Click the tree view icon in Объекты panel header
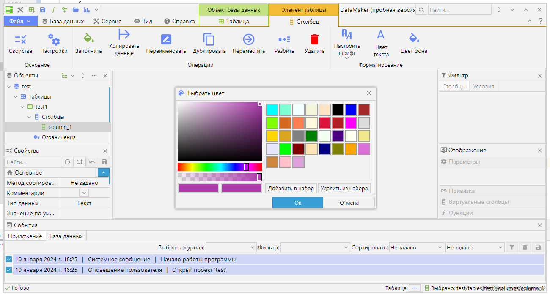This screenshot has width=550, height=296. click(x=64, y=76)
